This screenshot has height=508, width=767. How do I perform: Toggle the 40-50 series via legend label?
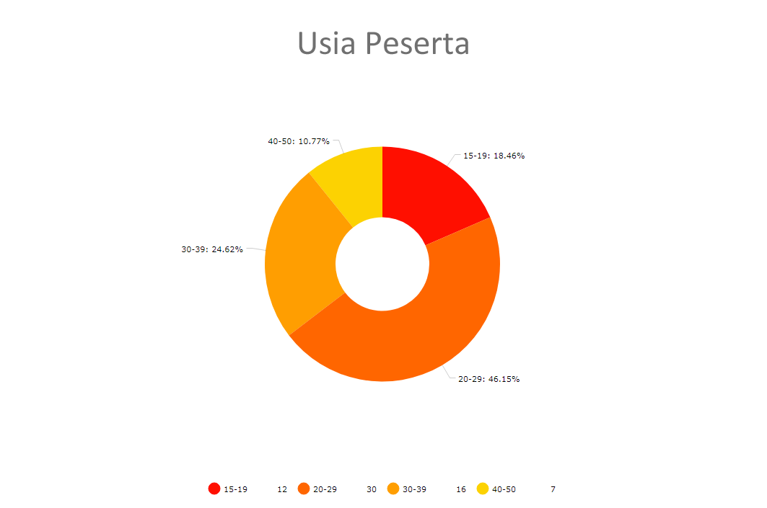[x=504, y=490]
